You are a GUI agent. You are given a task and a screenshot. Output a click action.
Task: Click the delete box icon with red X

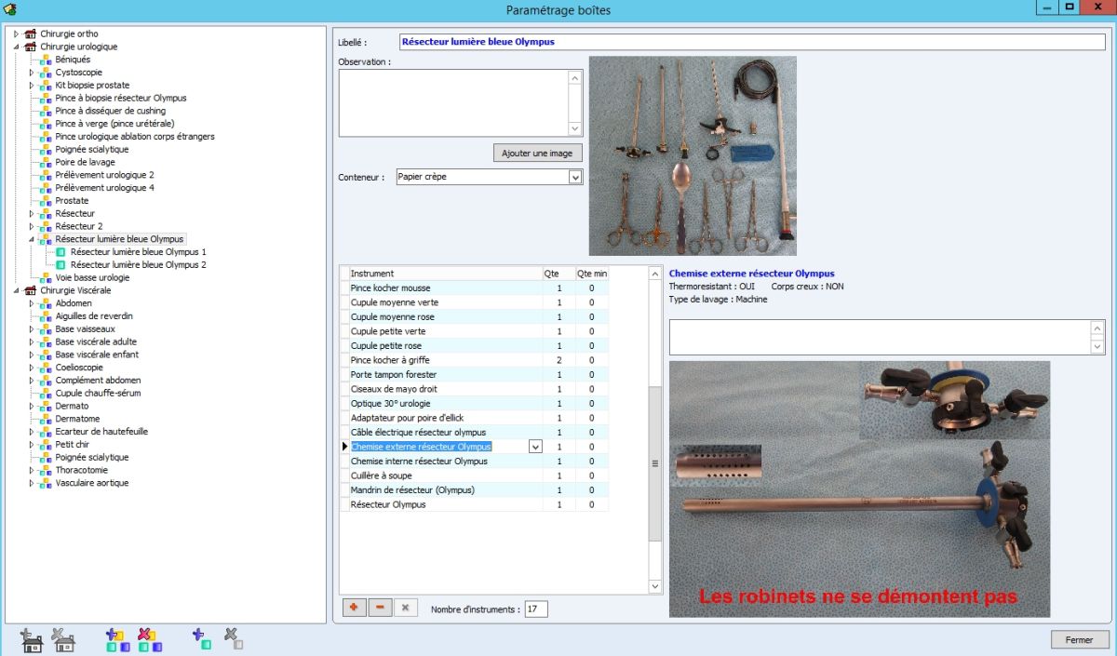coord(149,639)
